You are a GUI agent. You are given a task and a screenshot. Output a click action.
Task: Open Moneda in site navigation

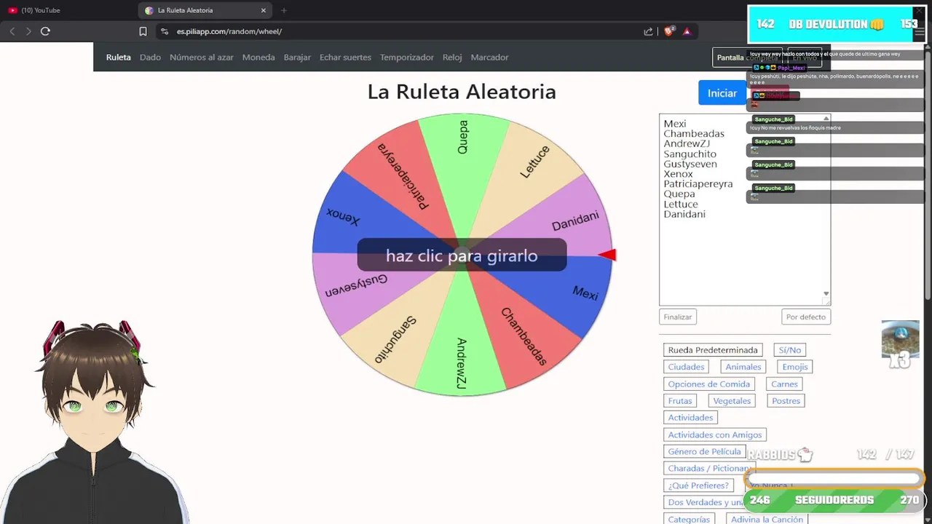[258, 57]
